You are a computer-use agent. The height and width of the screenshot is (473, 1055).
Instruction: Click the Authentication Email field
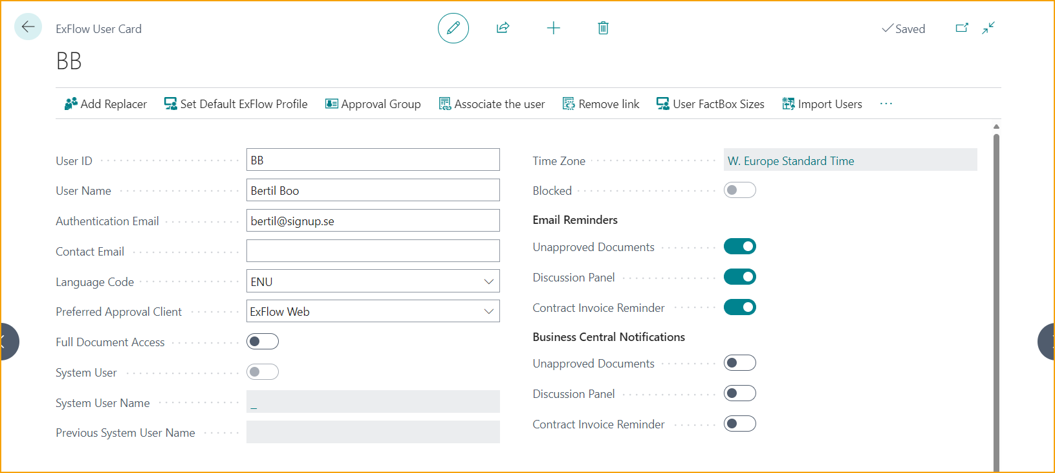(x=373, y=221)
